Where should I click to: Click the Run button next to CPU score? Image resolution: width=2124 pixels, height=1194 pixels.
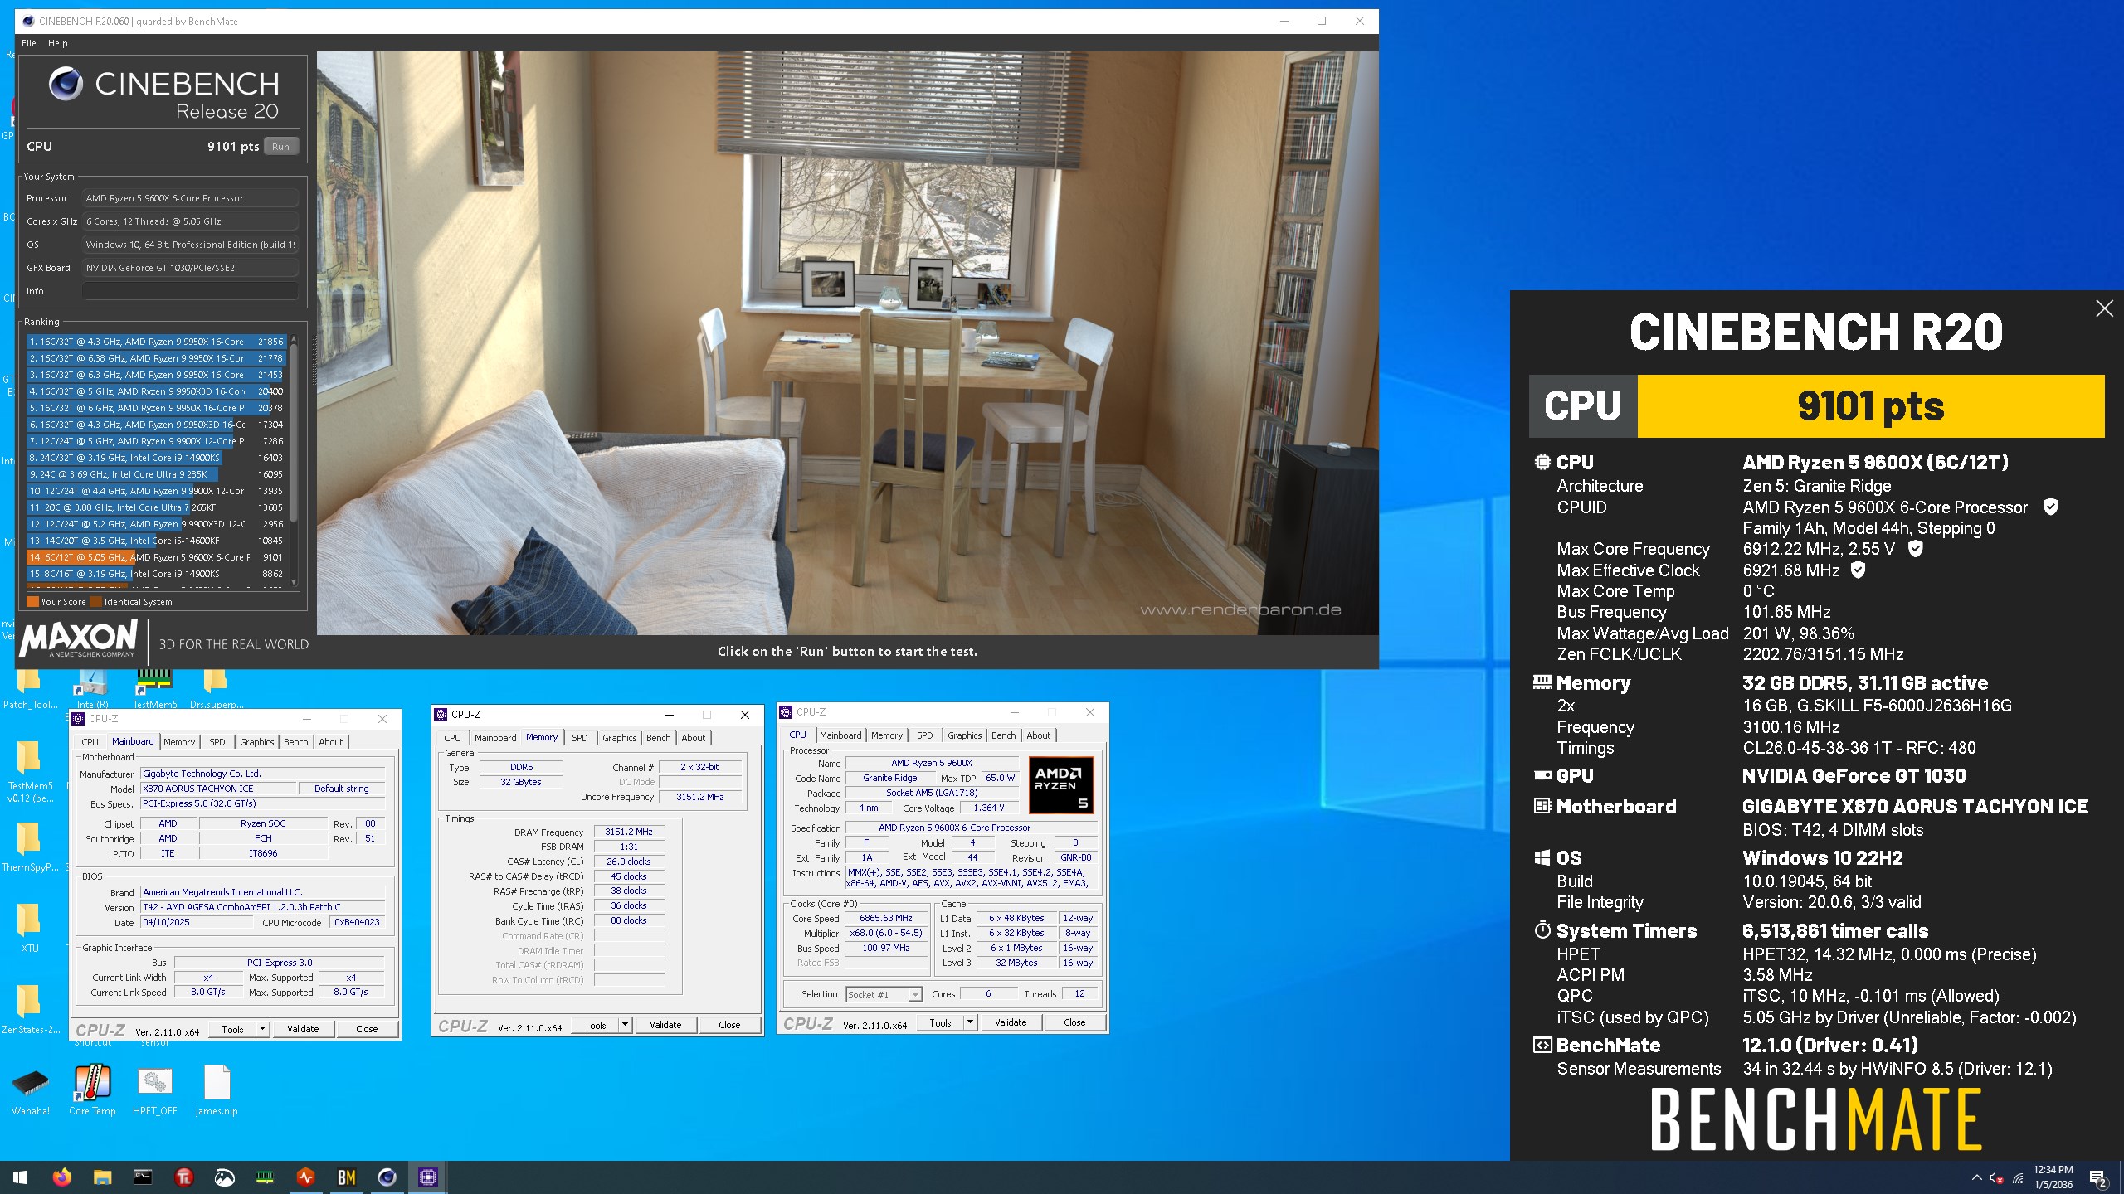click(280, 147)
